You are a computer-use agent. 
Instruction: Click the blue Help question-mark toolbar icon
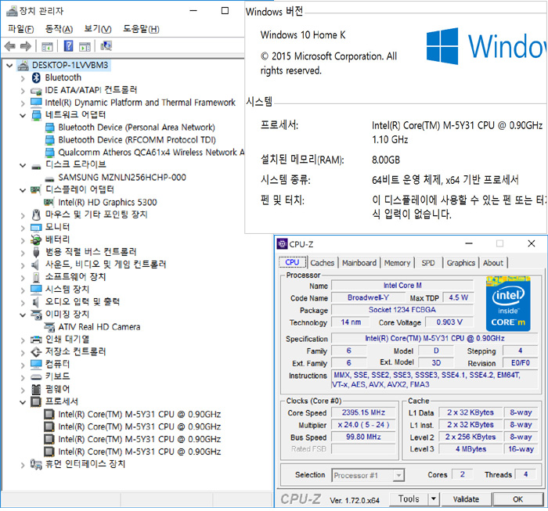(x=69, y=45)
